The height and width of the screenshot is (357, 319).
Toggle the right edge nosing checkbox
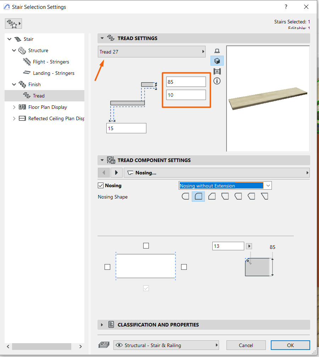(x=184, y=267)
